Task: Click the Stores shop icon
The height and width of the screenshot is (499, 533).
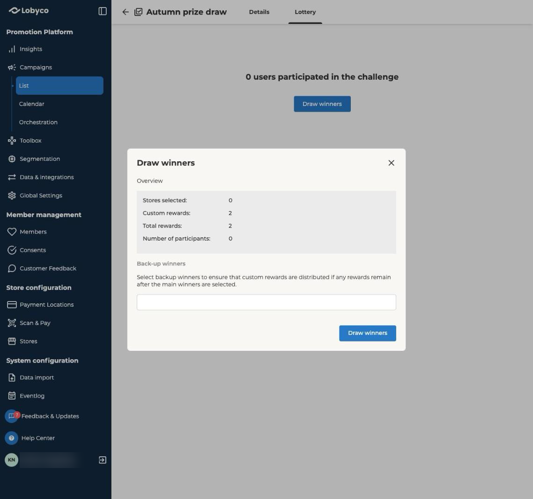Action: pyautogui.click(x=12, y=341)
